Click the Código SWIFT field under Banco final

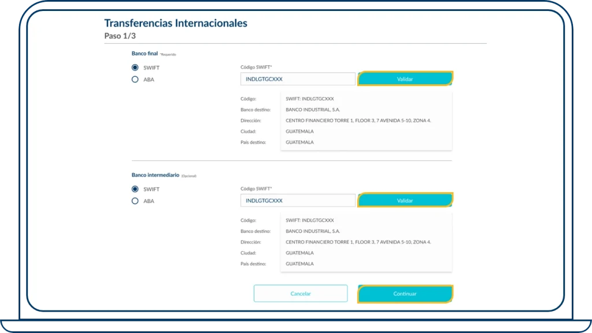297,78
